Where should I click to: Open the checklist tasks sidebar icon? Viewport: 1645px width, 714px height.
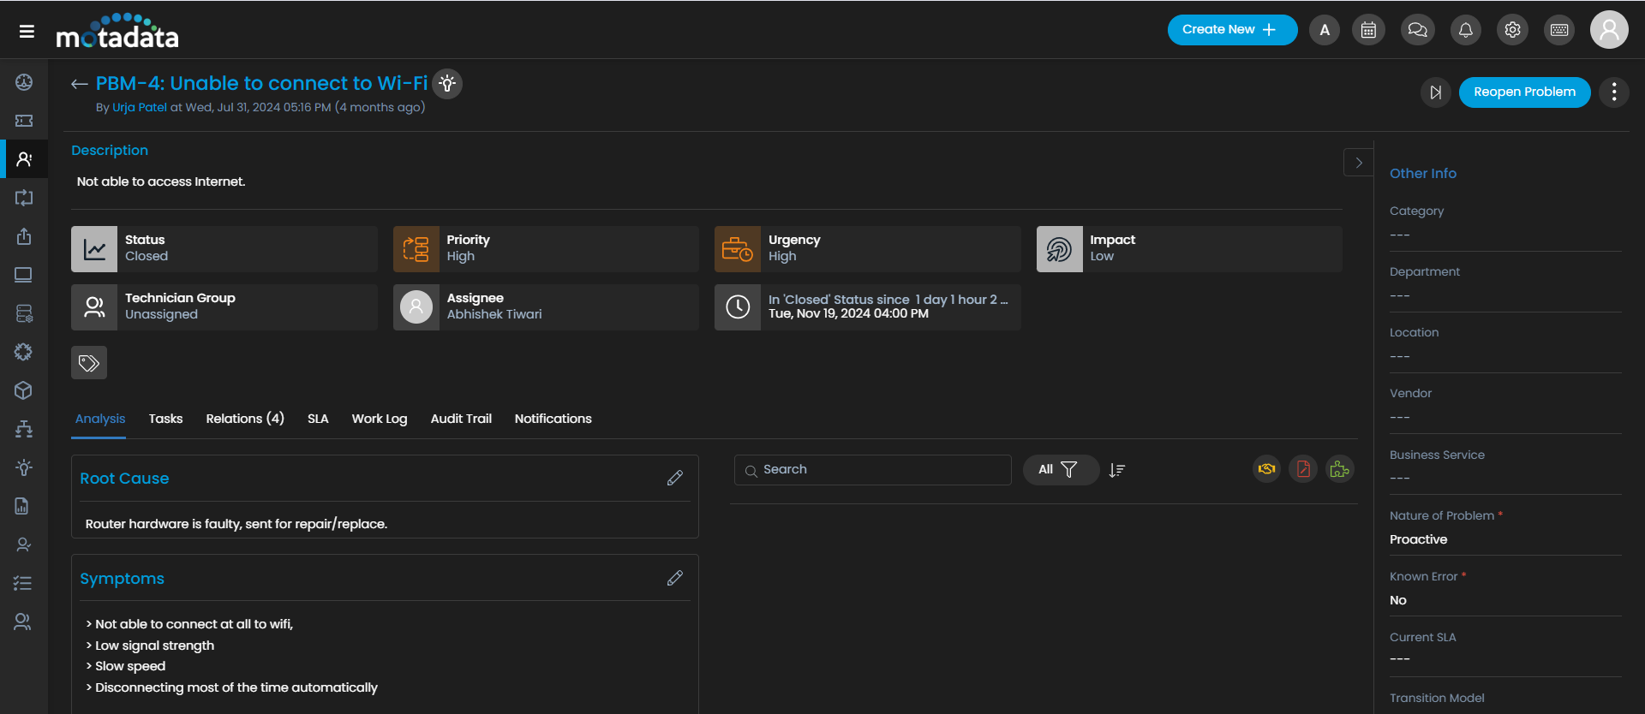24,583
